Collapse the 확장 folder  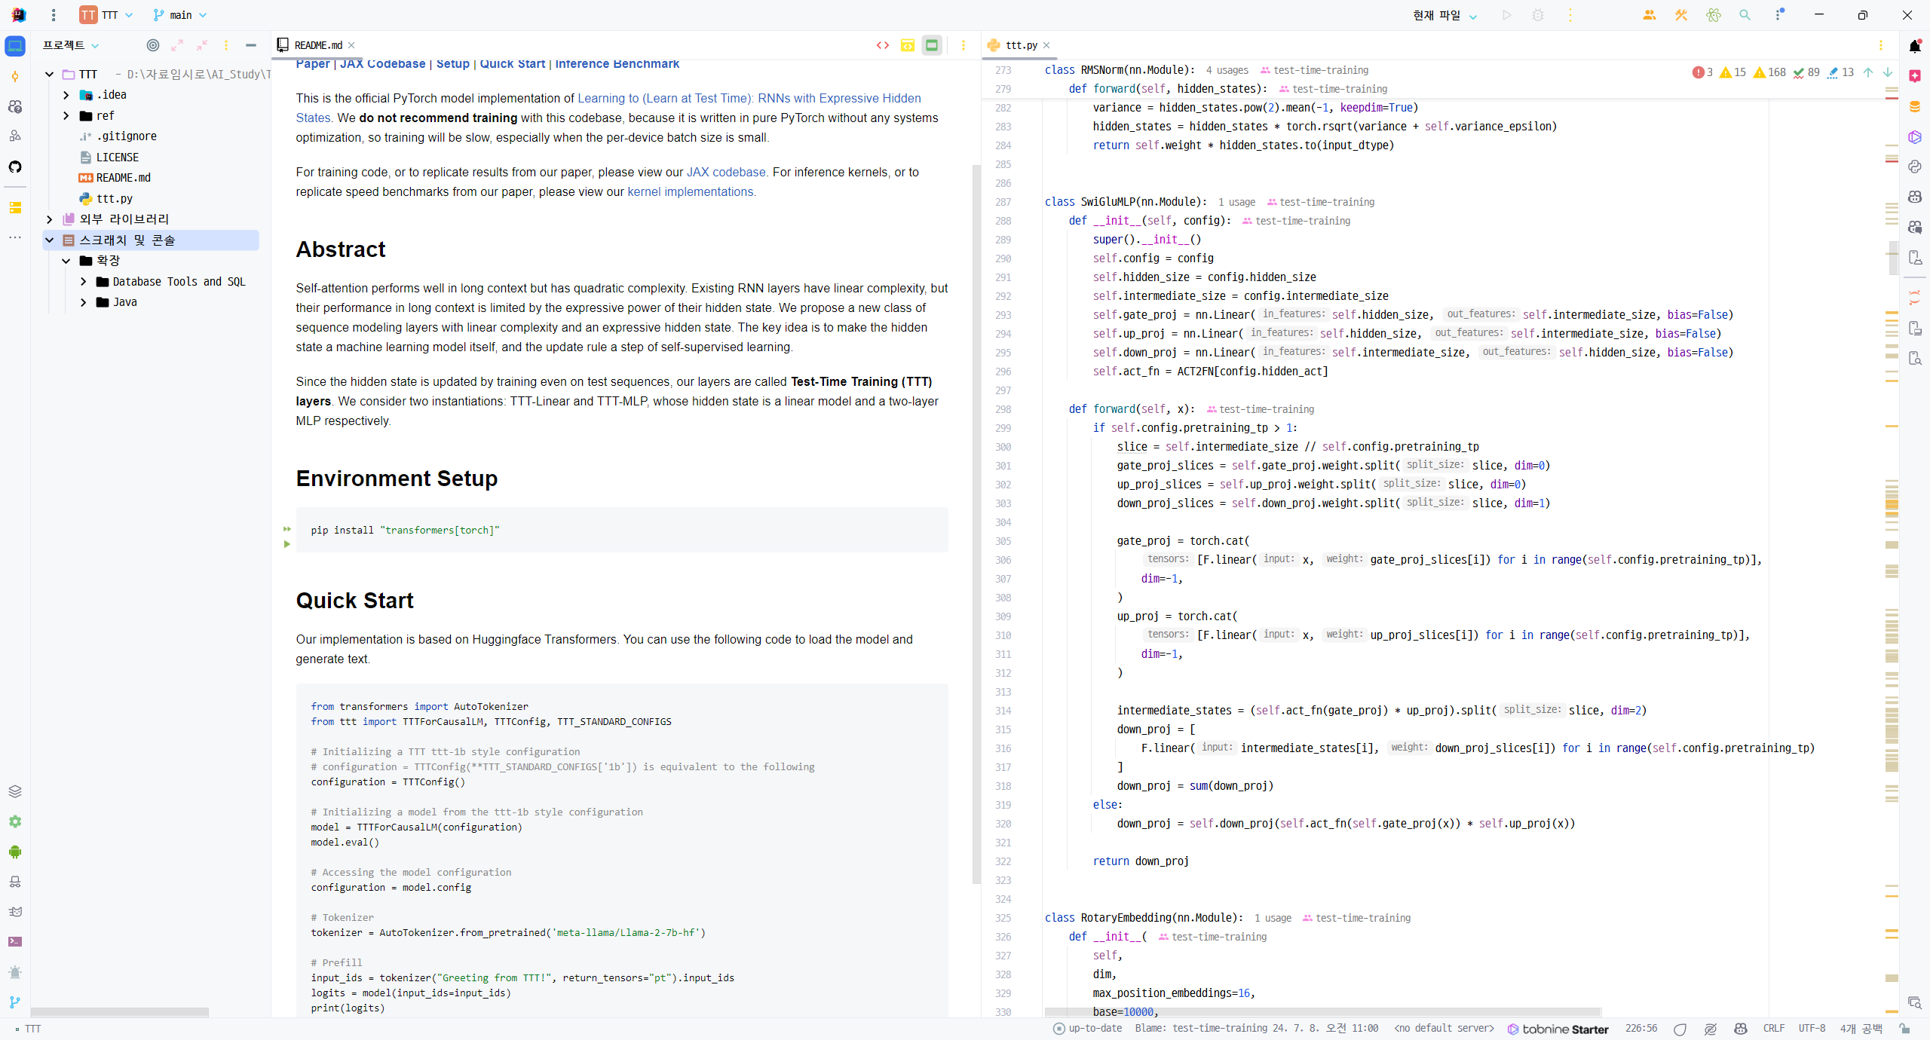66,261
